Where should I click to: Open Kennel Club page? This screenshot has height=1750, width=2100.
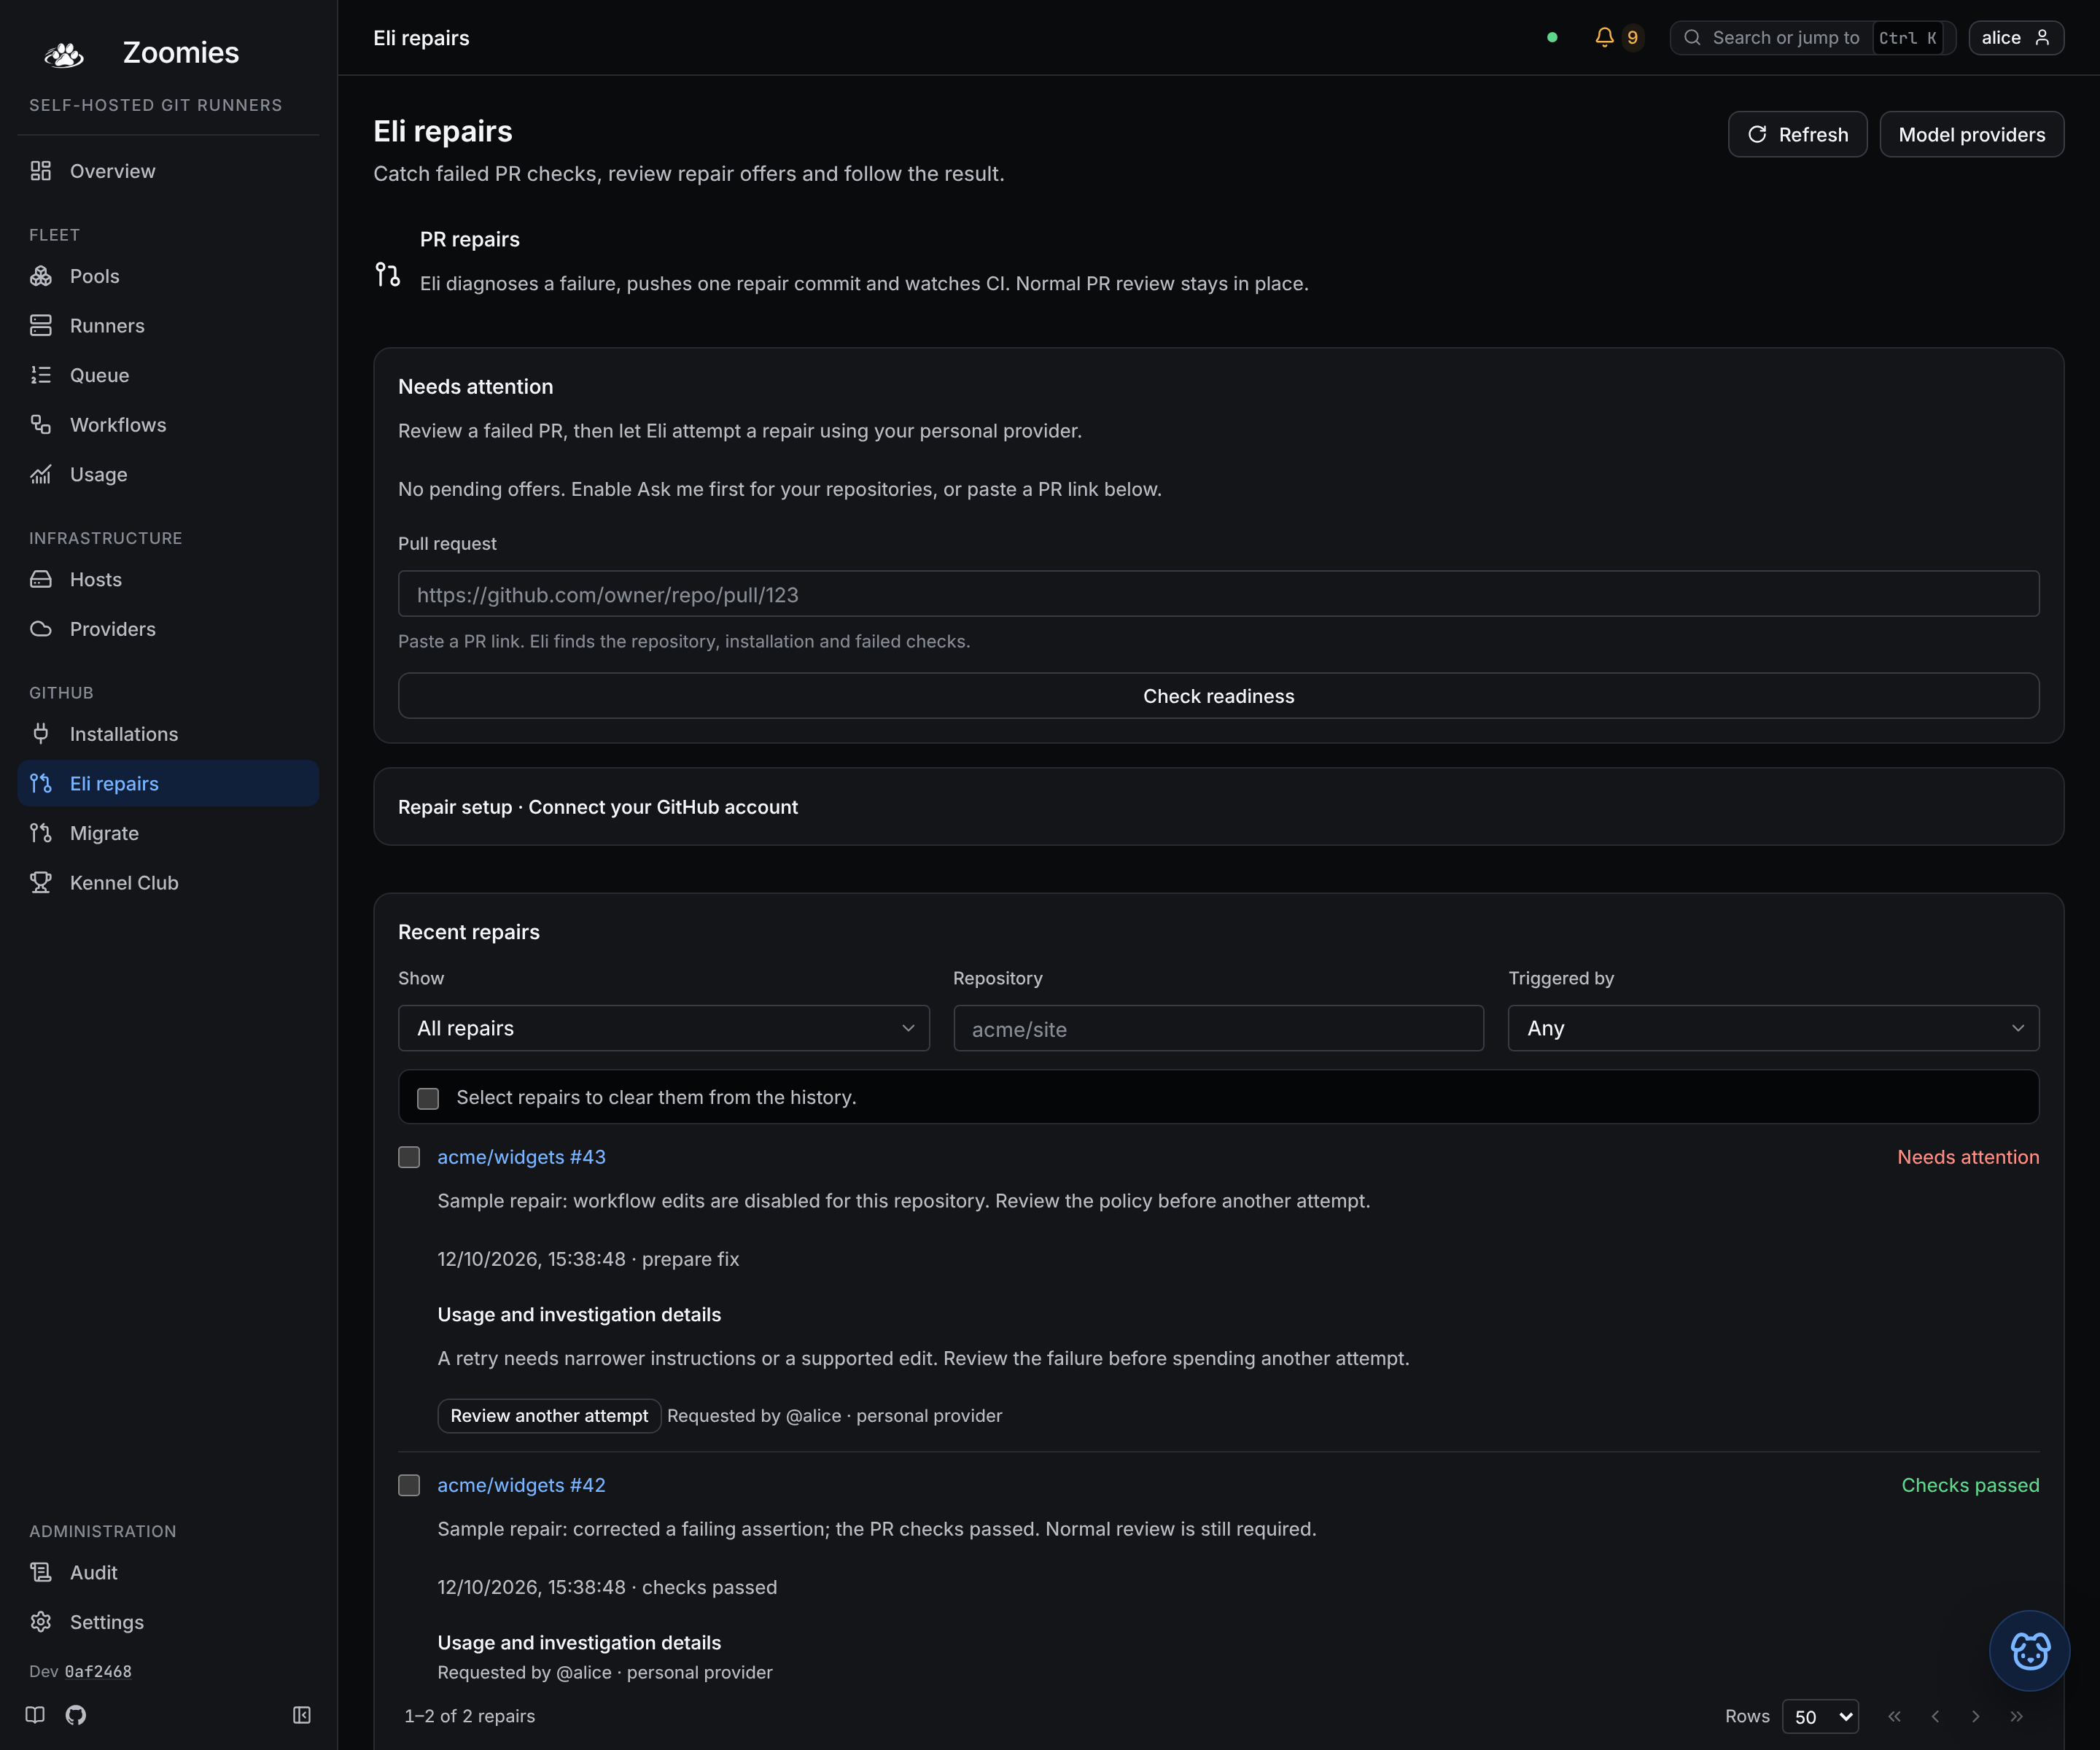[x=168, y=883]
